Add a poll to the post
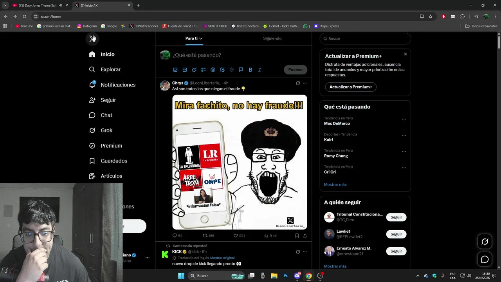The width and height of the screenshot is (501, 282). 204,70
